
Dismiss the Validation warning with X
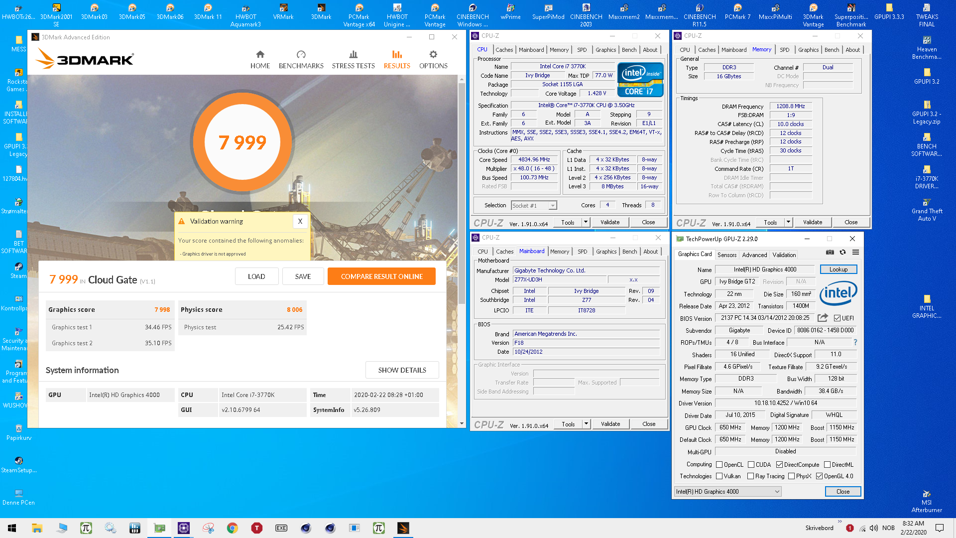tap(300, 221)
